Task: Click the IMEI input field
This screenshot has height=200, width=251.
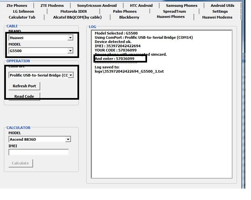Action: tap(39, 152)
